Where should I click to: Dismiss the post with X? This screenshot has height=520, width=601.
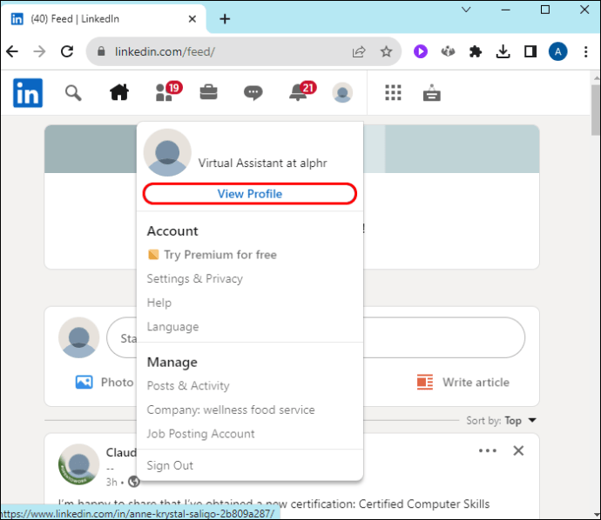518,450
